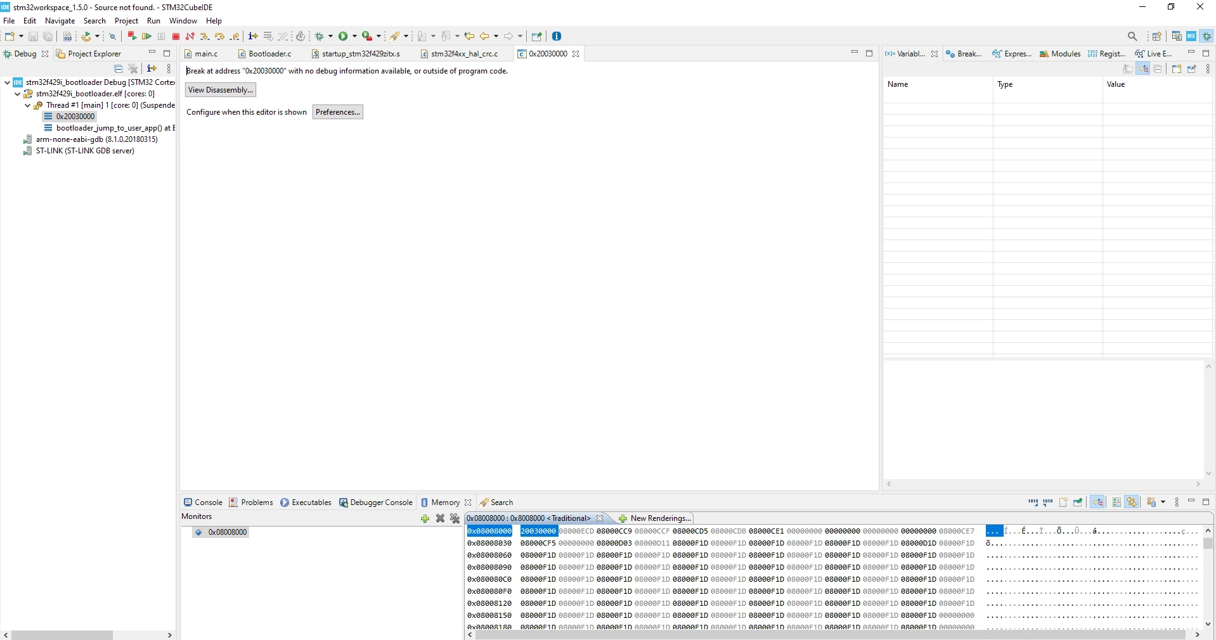Remove all memory monitors (double X icon)
The image size is (1216, 640).
click(x=455, y=518)
